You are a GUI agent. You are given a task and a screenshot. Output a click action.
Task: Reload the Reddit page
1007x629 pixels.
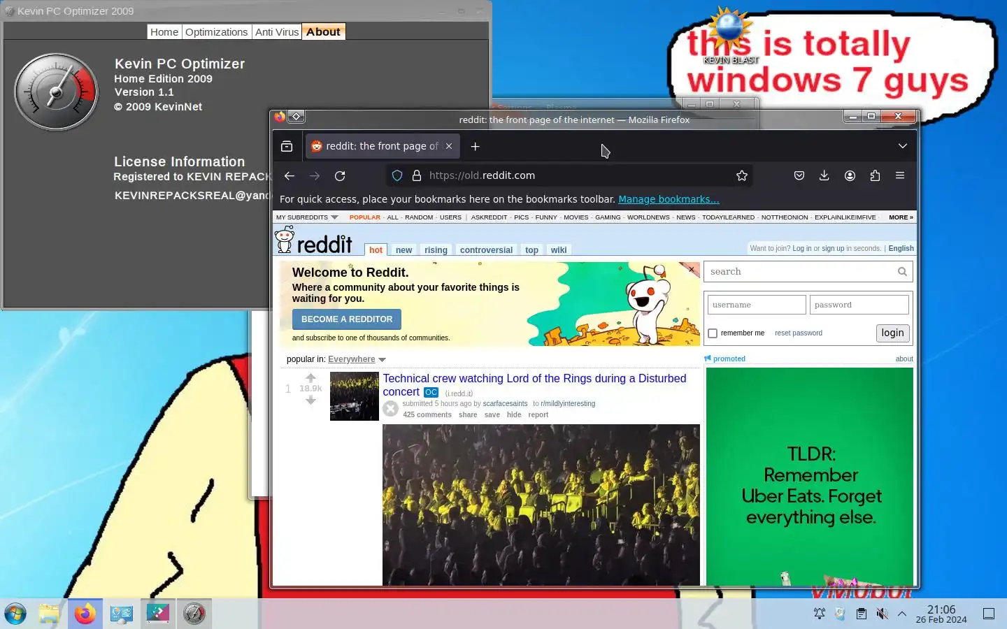340,176
